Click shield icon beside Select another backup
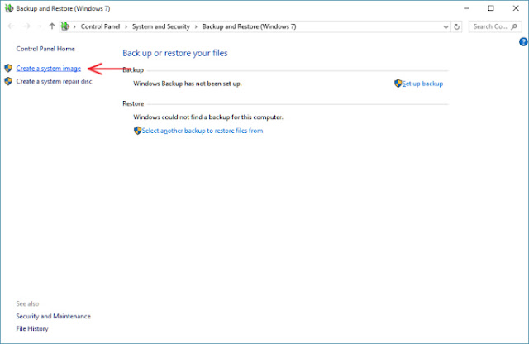Viewport: 529px width, 344px height. pyautogui.click(x=137, y=131)
